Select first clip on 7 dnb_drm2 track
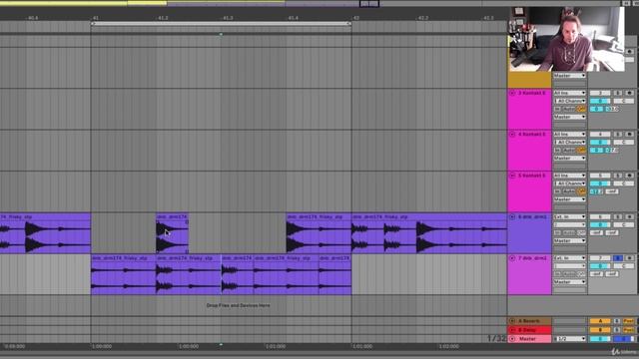 tap(123, 275)
